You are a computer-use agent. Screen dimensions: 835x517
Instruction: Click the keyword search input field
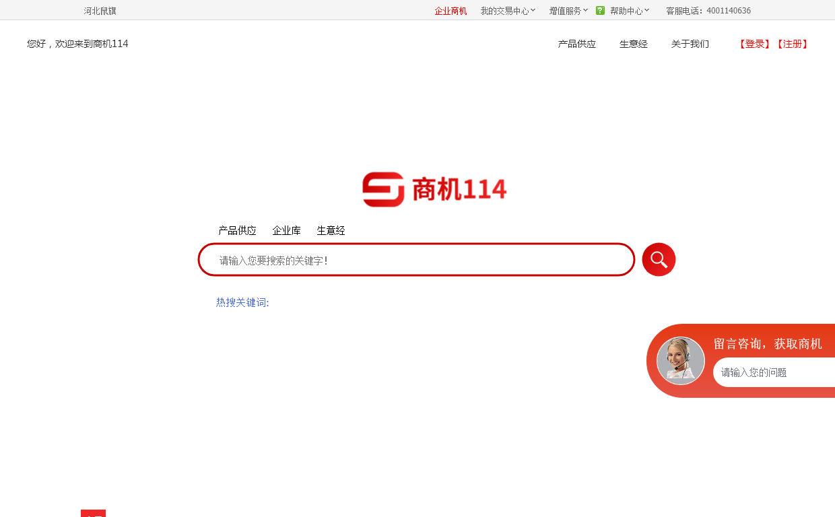tap(416, 260)
